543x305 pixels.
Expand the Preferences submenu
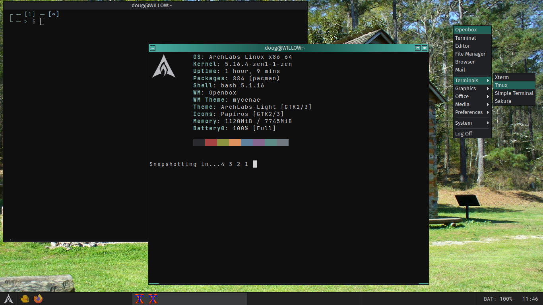(472, 112)
